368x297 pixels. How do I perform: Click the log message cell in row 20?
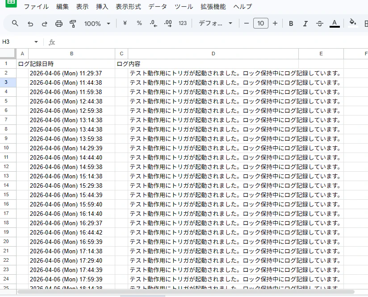point(213,242)
